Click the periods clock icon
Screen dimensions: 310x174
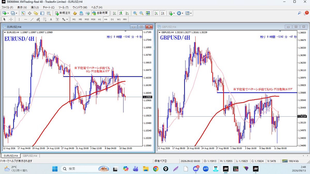(x=179, y=13)
